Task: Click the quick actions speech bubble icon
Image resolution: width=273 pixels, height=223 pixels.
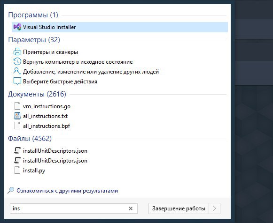Action: coord(17,81)
